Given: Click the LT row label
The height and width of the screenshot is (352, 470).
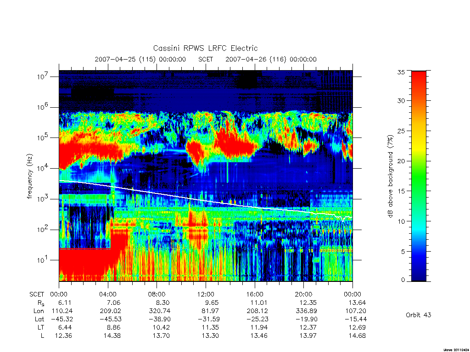Looking at the screenshot, I should click(x=40, y=327).
